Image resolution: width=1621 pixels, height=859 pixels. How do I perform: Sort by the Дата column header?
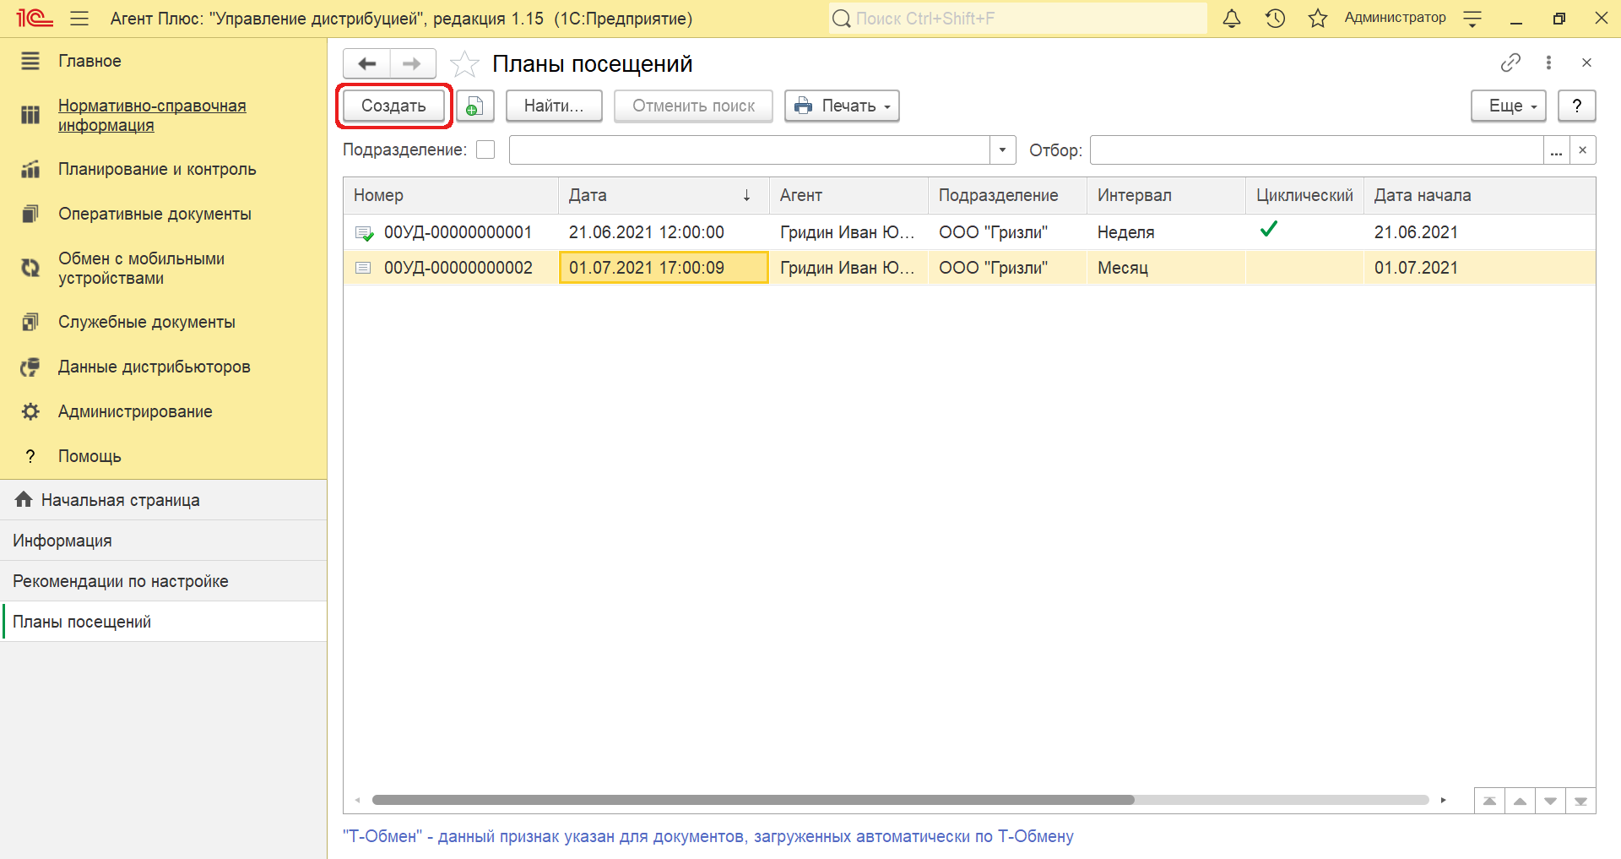[664, 195]
